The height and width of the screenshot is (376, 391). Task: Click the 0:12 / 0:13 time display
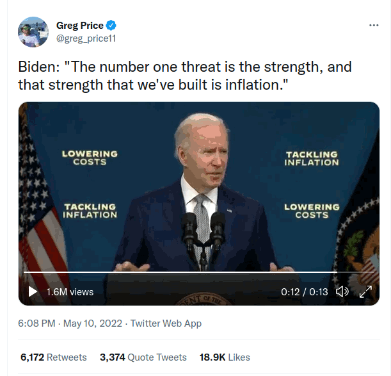304,292
